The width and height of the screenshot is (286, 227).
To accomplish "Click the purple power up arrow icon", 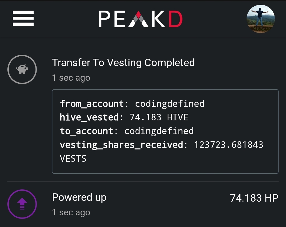I will tap(22, 204).
